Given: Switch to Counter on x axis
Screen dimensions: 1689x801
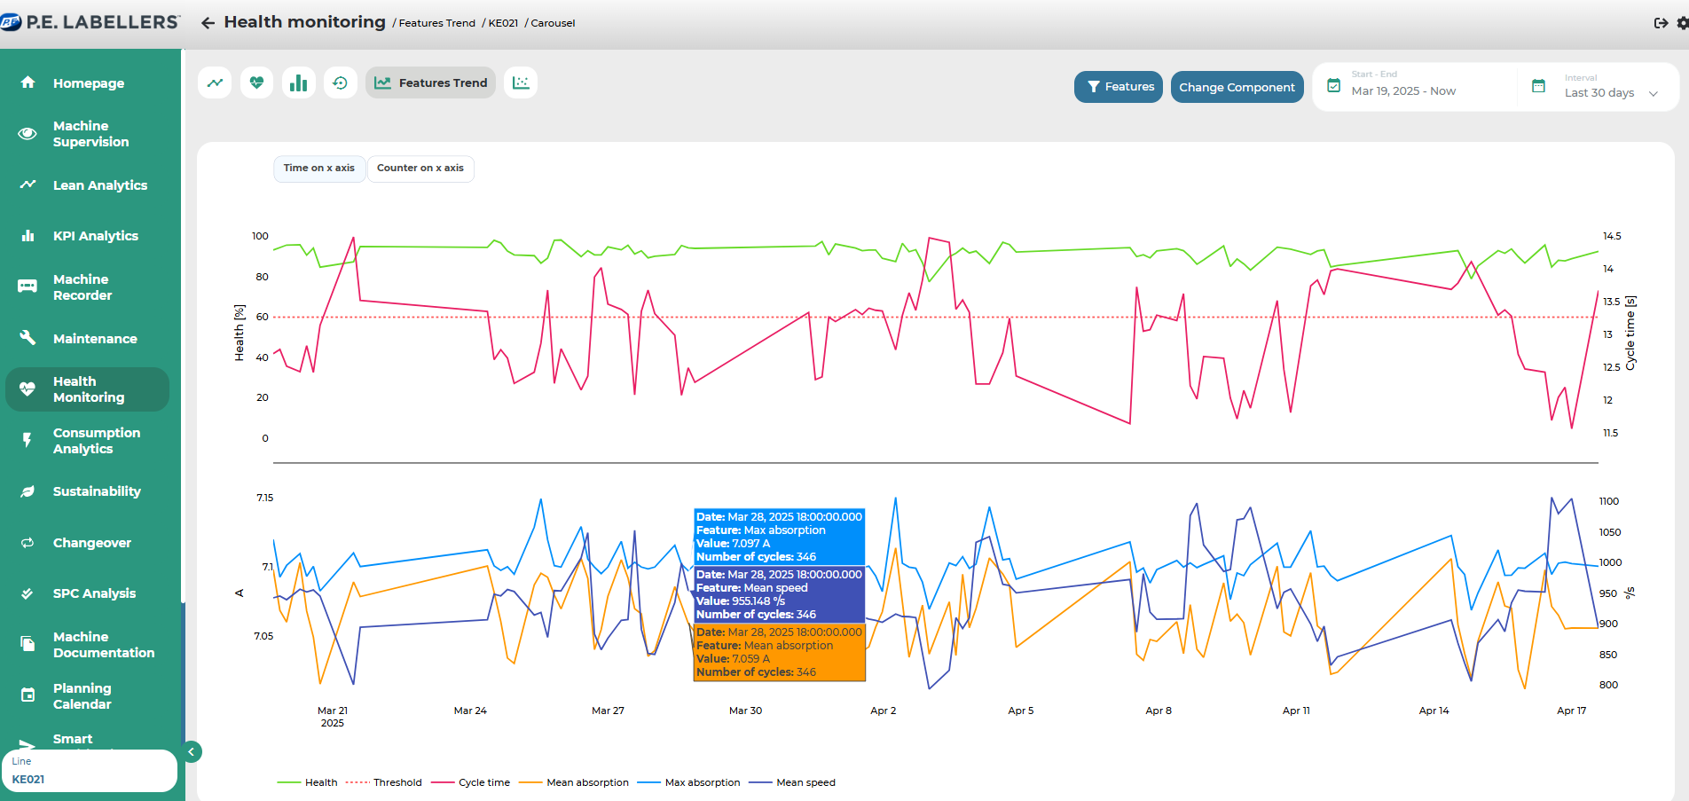Looking at the screenshot, I should click(x=420, y=168).
